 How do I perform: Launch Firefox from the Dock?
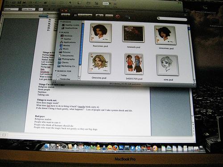116,148
